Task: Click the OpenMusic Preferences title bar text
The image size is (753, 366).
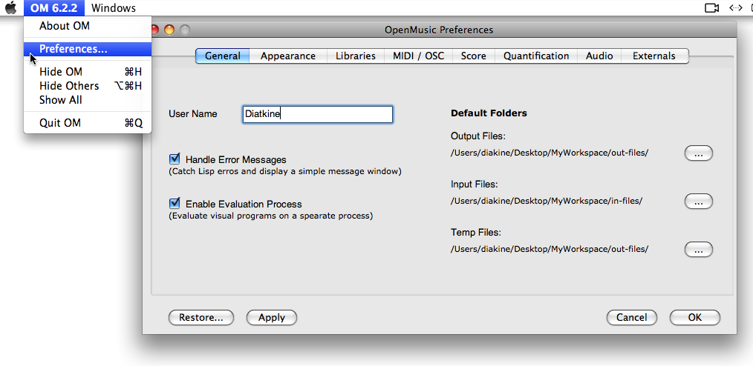Action: [x=438, y=30]
